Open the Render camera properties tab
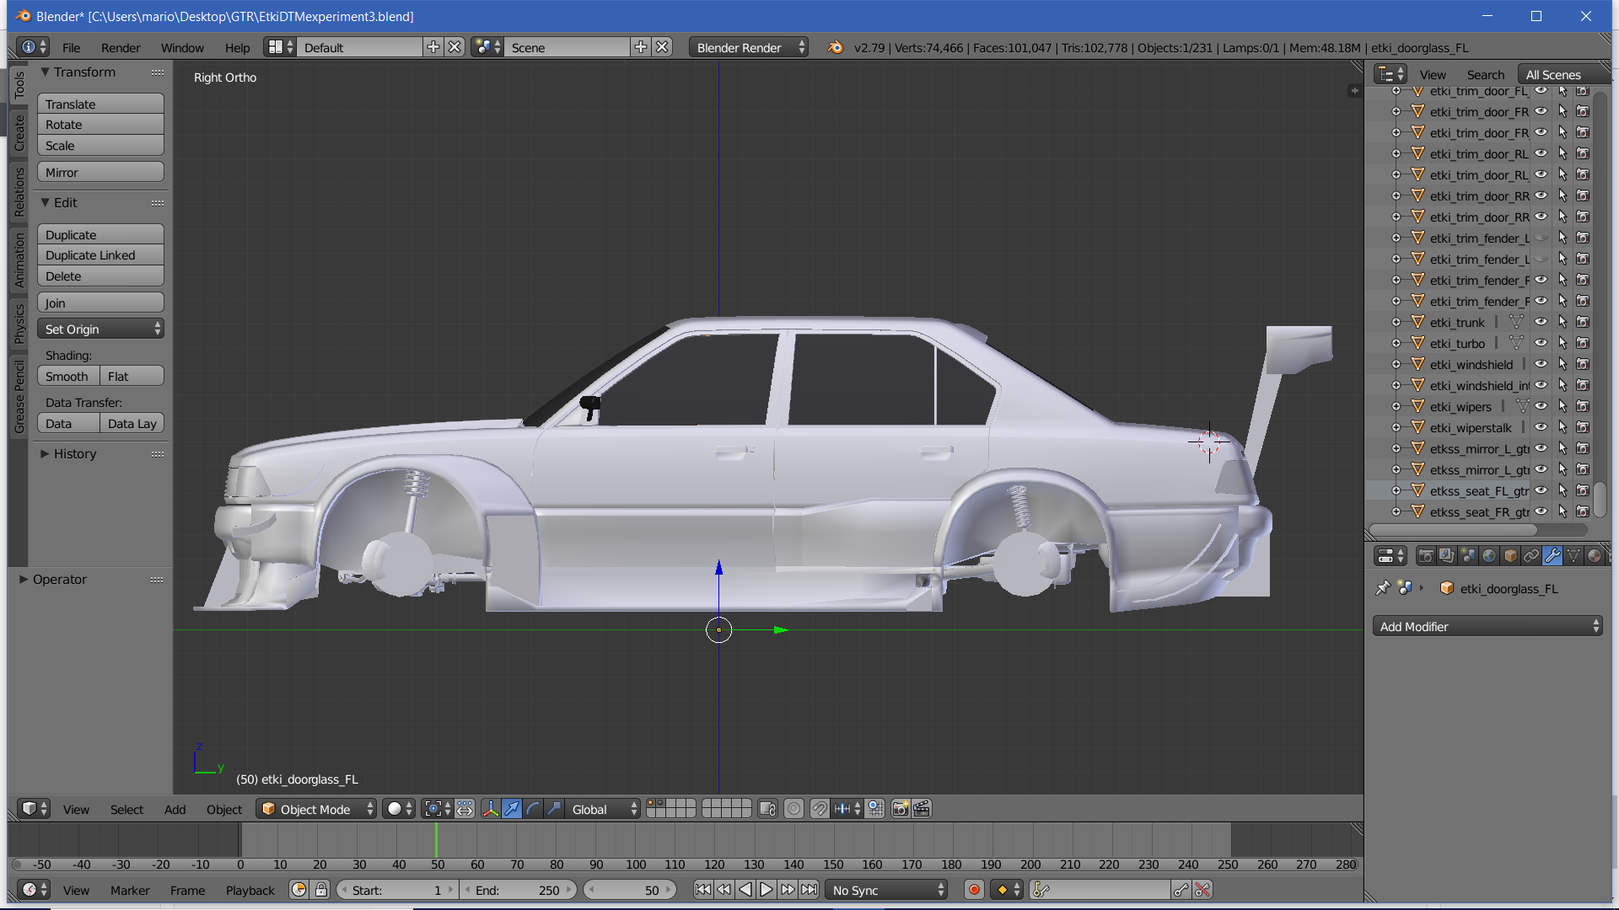Screen dimensions: 1619x910 pos(1426,556)
